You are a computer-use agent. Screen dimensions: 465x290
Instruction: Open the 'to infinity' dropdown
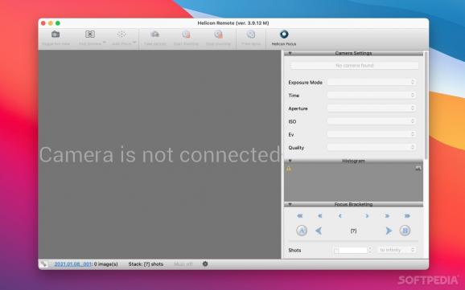[x=397, y=250]
